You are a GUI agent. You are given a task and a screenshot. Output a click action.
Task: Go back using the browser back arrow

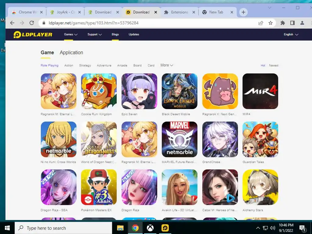12,23
